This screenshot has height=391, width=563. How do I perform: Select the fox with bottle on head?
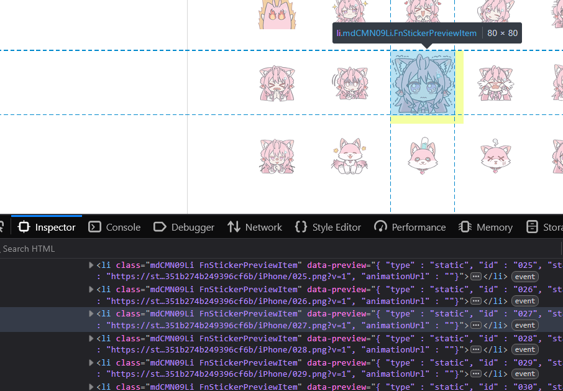click(423, 155)
